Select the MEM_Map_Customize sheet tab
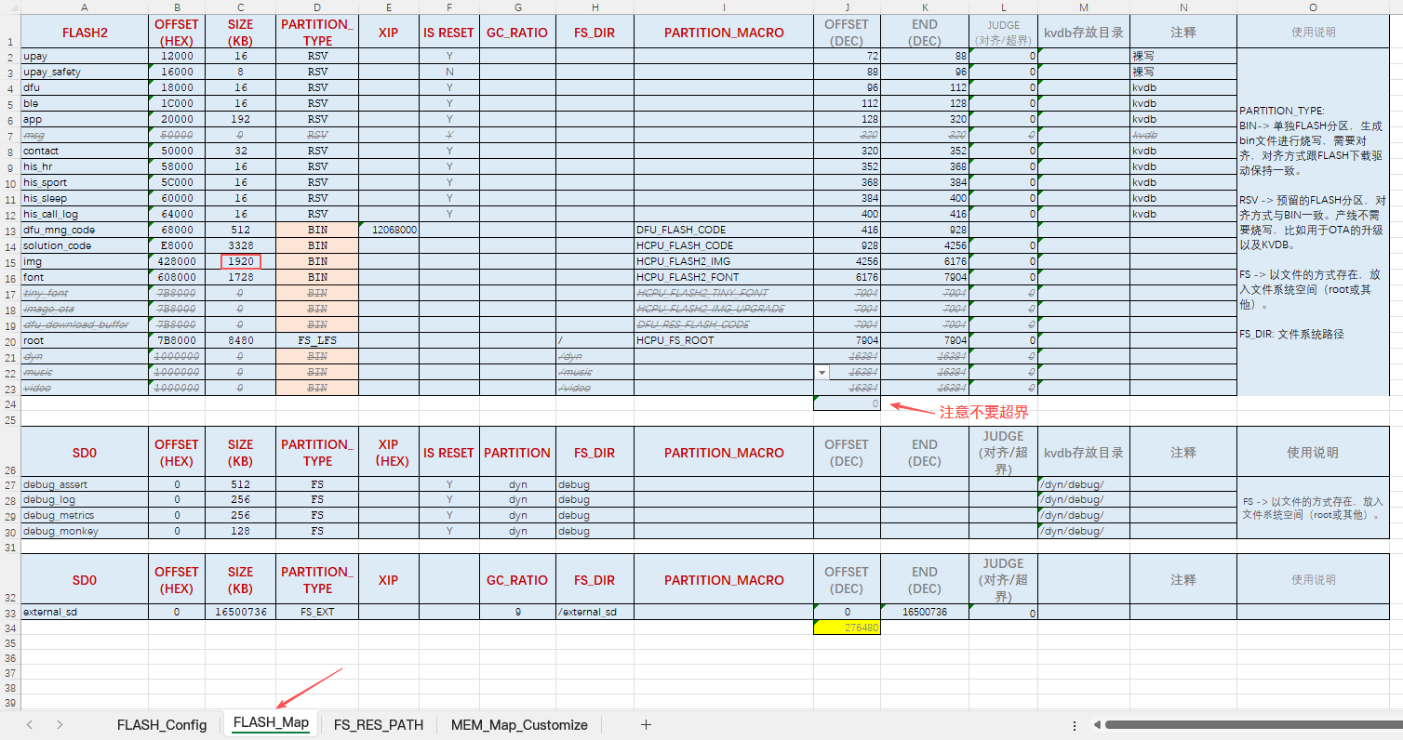1403x740 pixels. [x=519, y=725]
